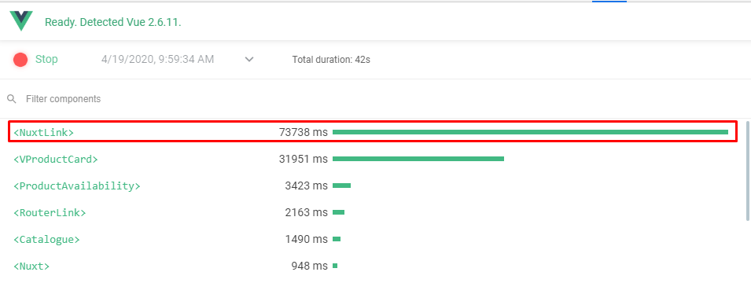Click the Vue logo icon

pyautogui.click(x=21, y=21)
